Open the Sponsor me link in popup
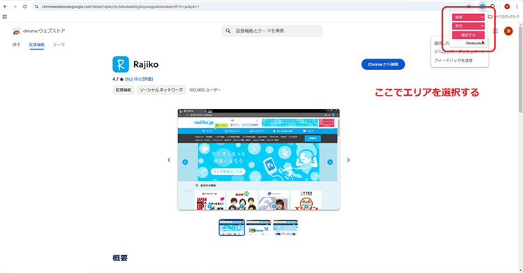 pyautogui.click(x=475, y=43)
